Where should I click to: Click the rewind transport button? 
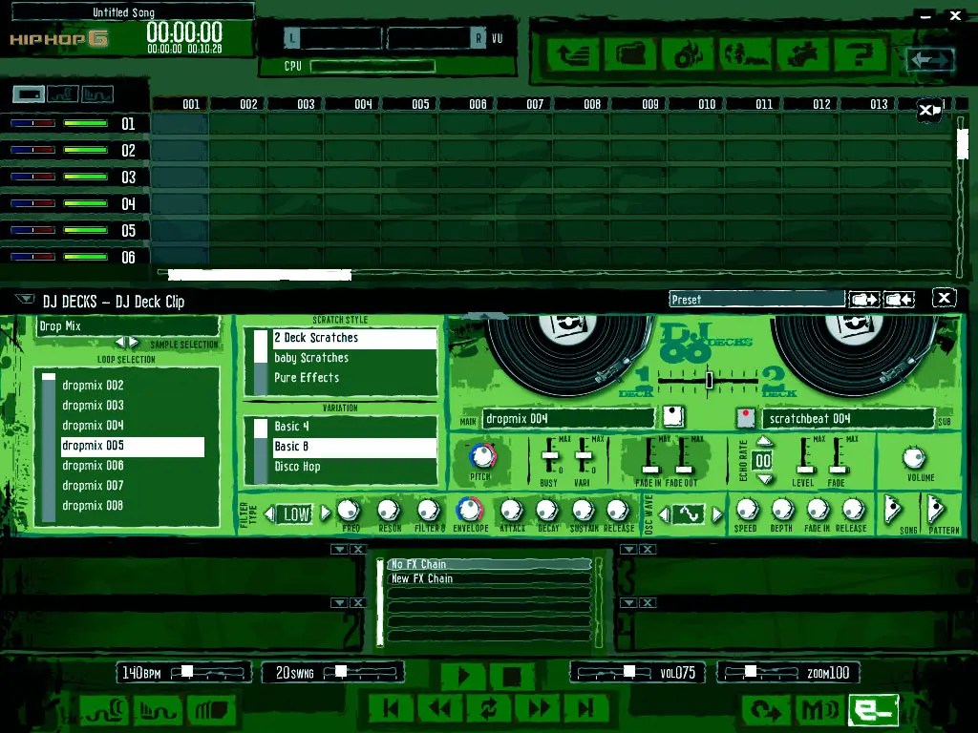(439, 707)
